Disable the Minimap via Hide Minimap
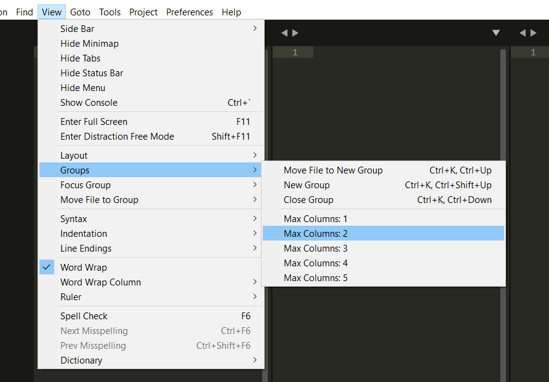This screenshot has height=382, width=549. coord(89,43)
